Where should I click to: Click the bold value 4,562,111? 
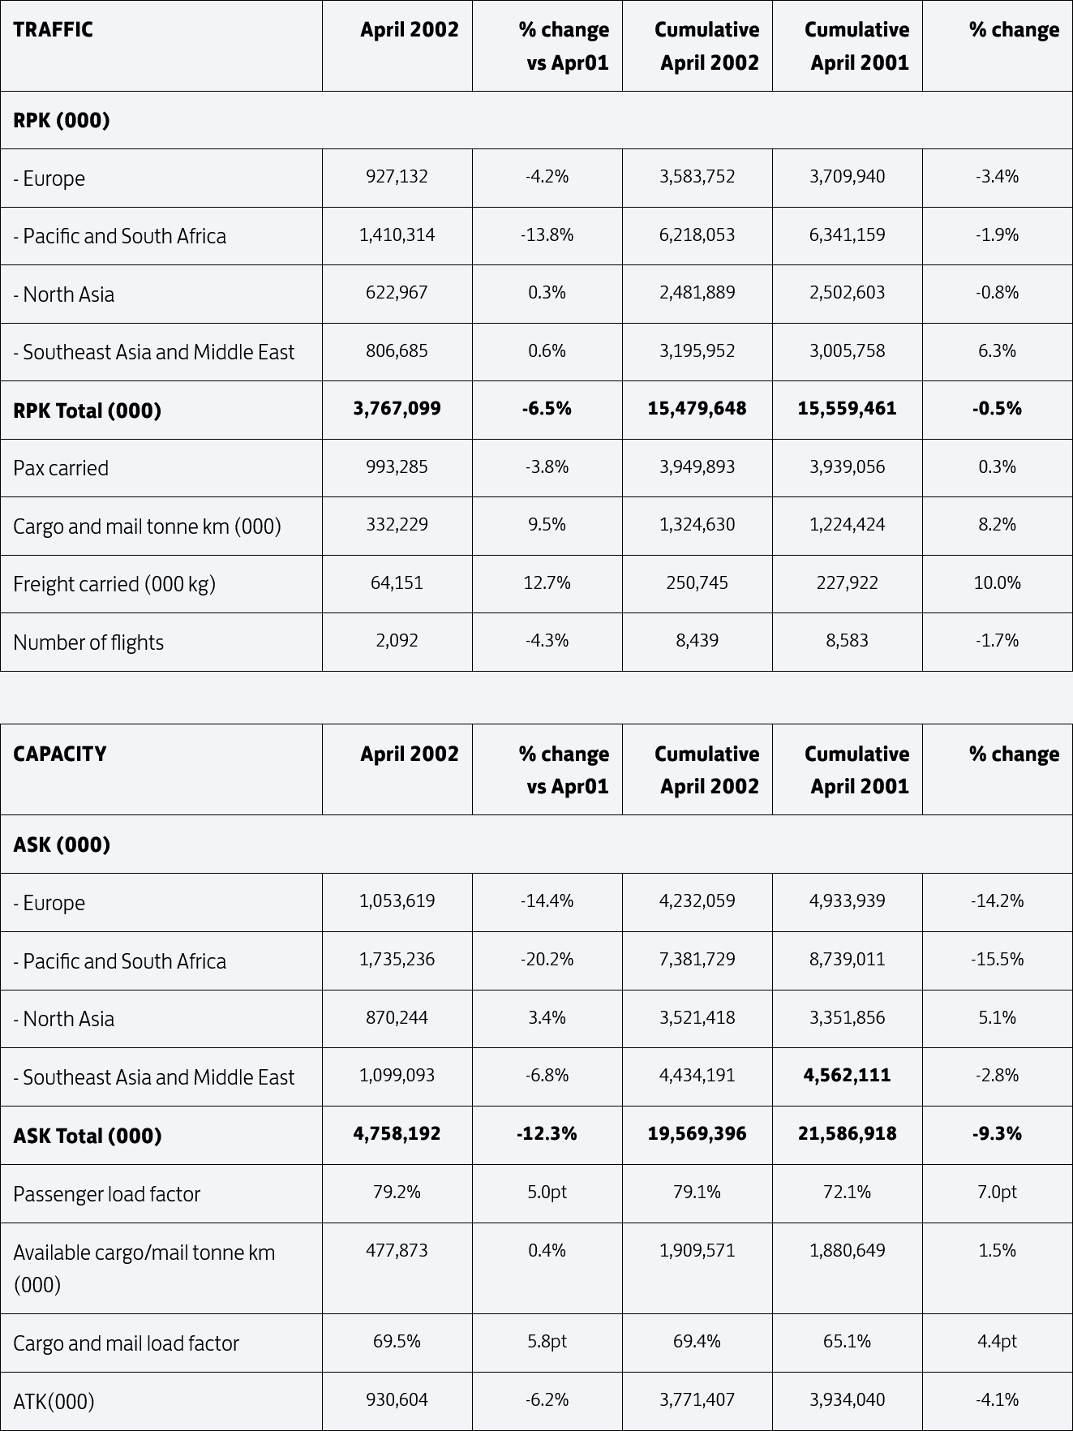847,1076
